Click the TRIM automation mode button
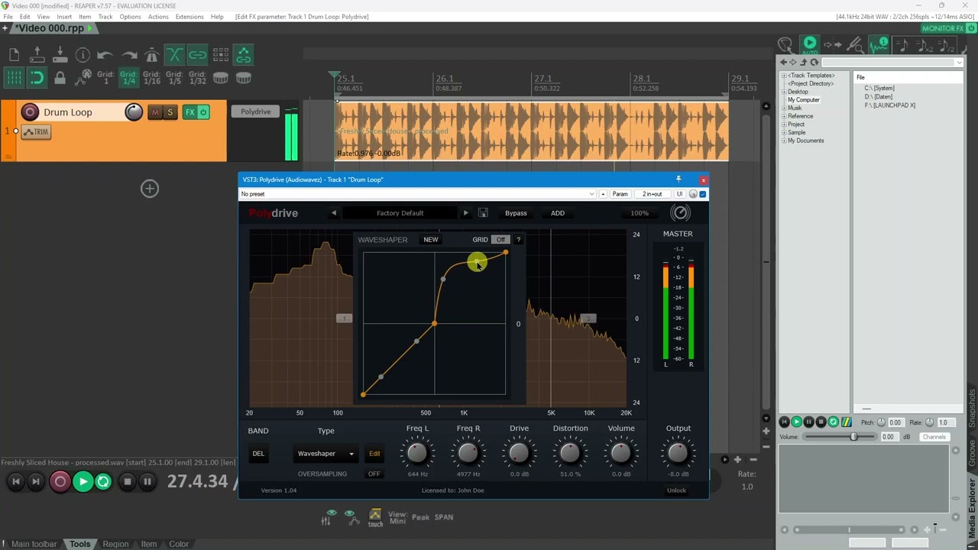Viewport: 978px width, 550px height. pos(36,131)
